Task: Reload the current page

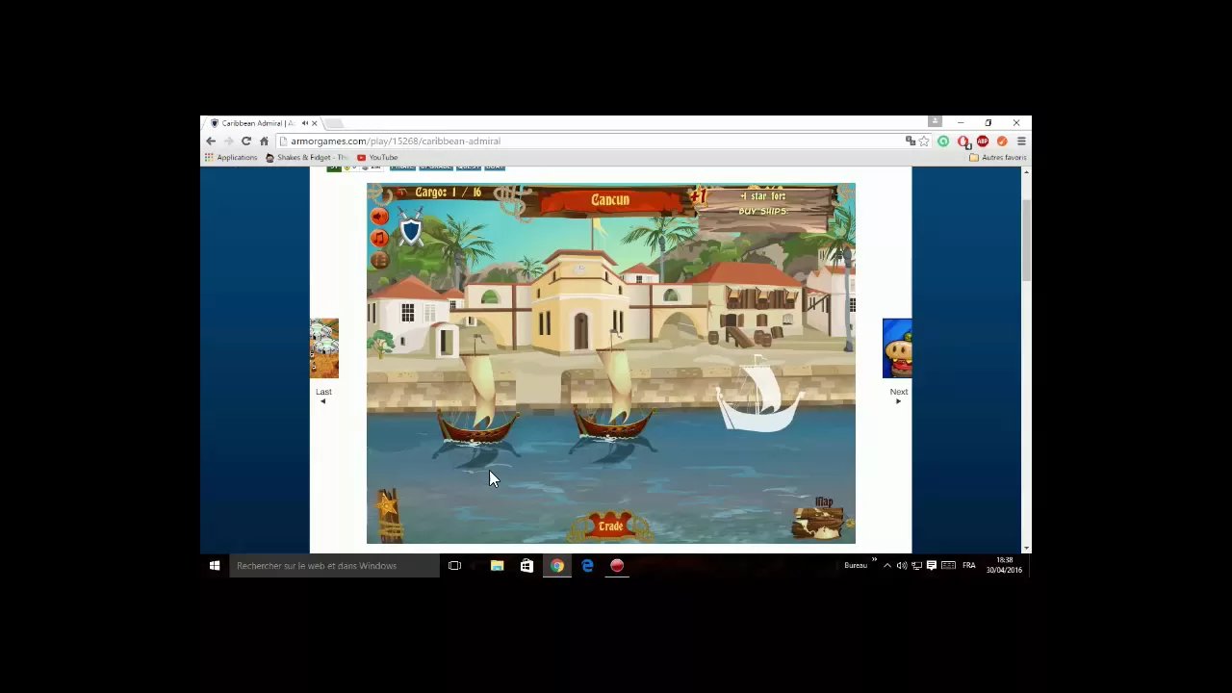Action: pos(245,141)
